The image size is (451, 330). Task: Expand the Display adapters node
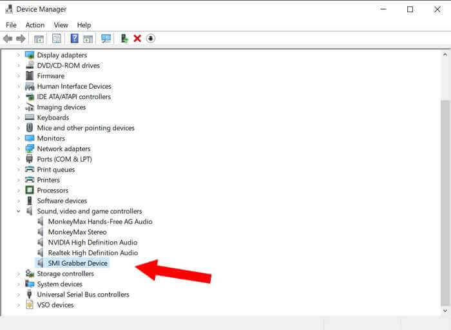tap(19, 55)
